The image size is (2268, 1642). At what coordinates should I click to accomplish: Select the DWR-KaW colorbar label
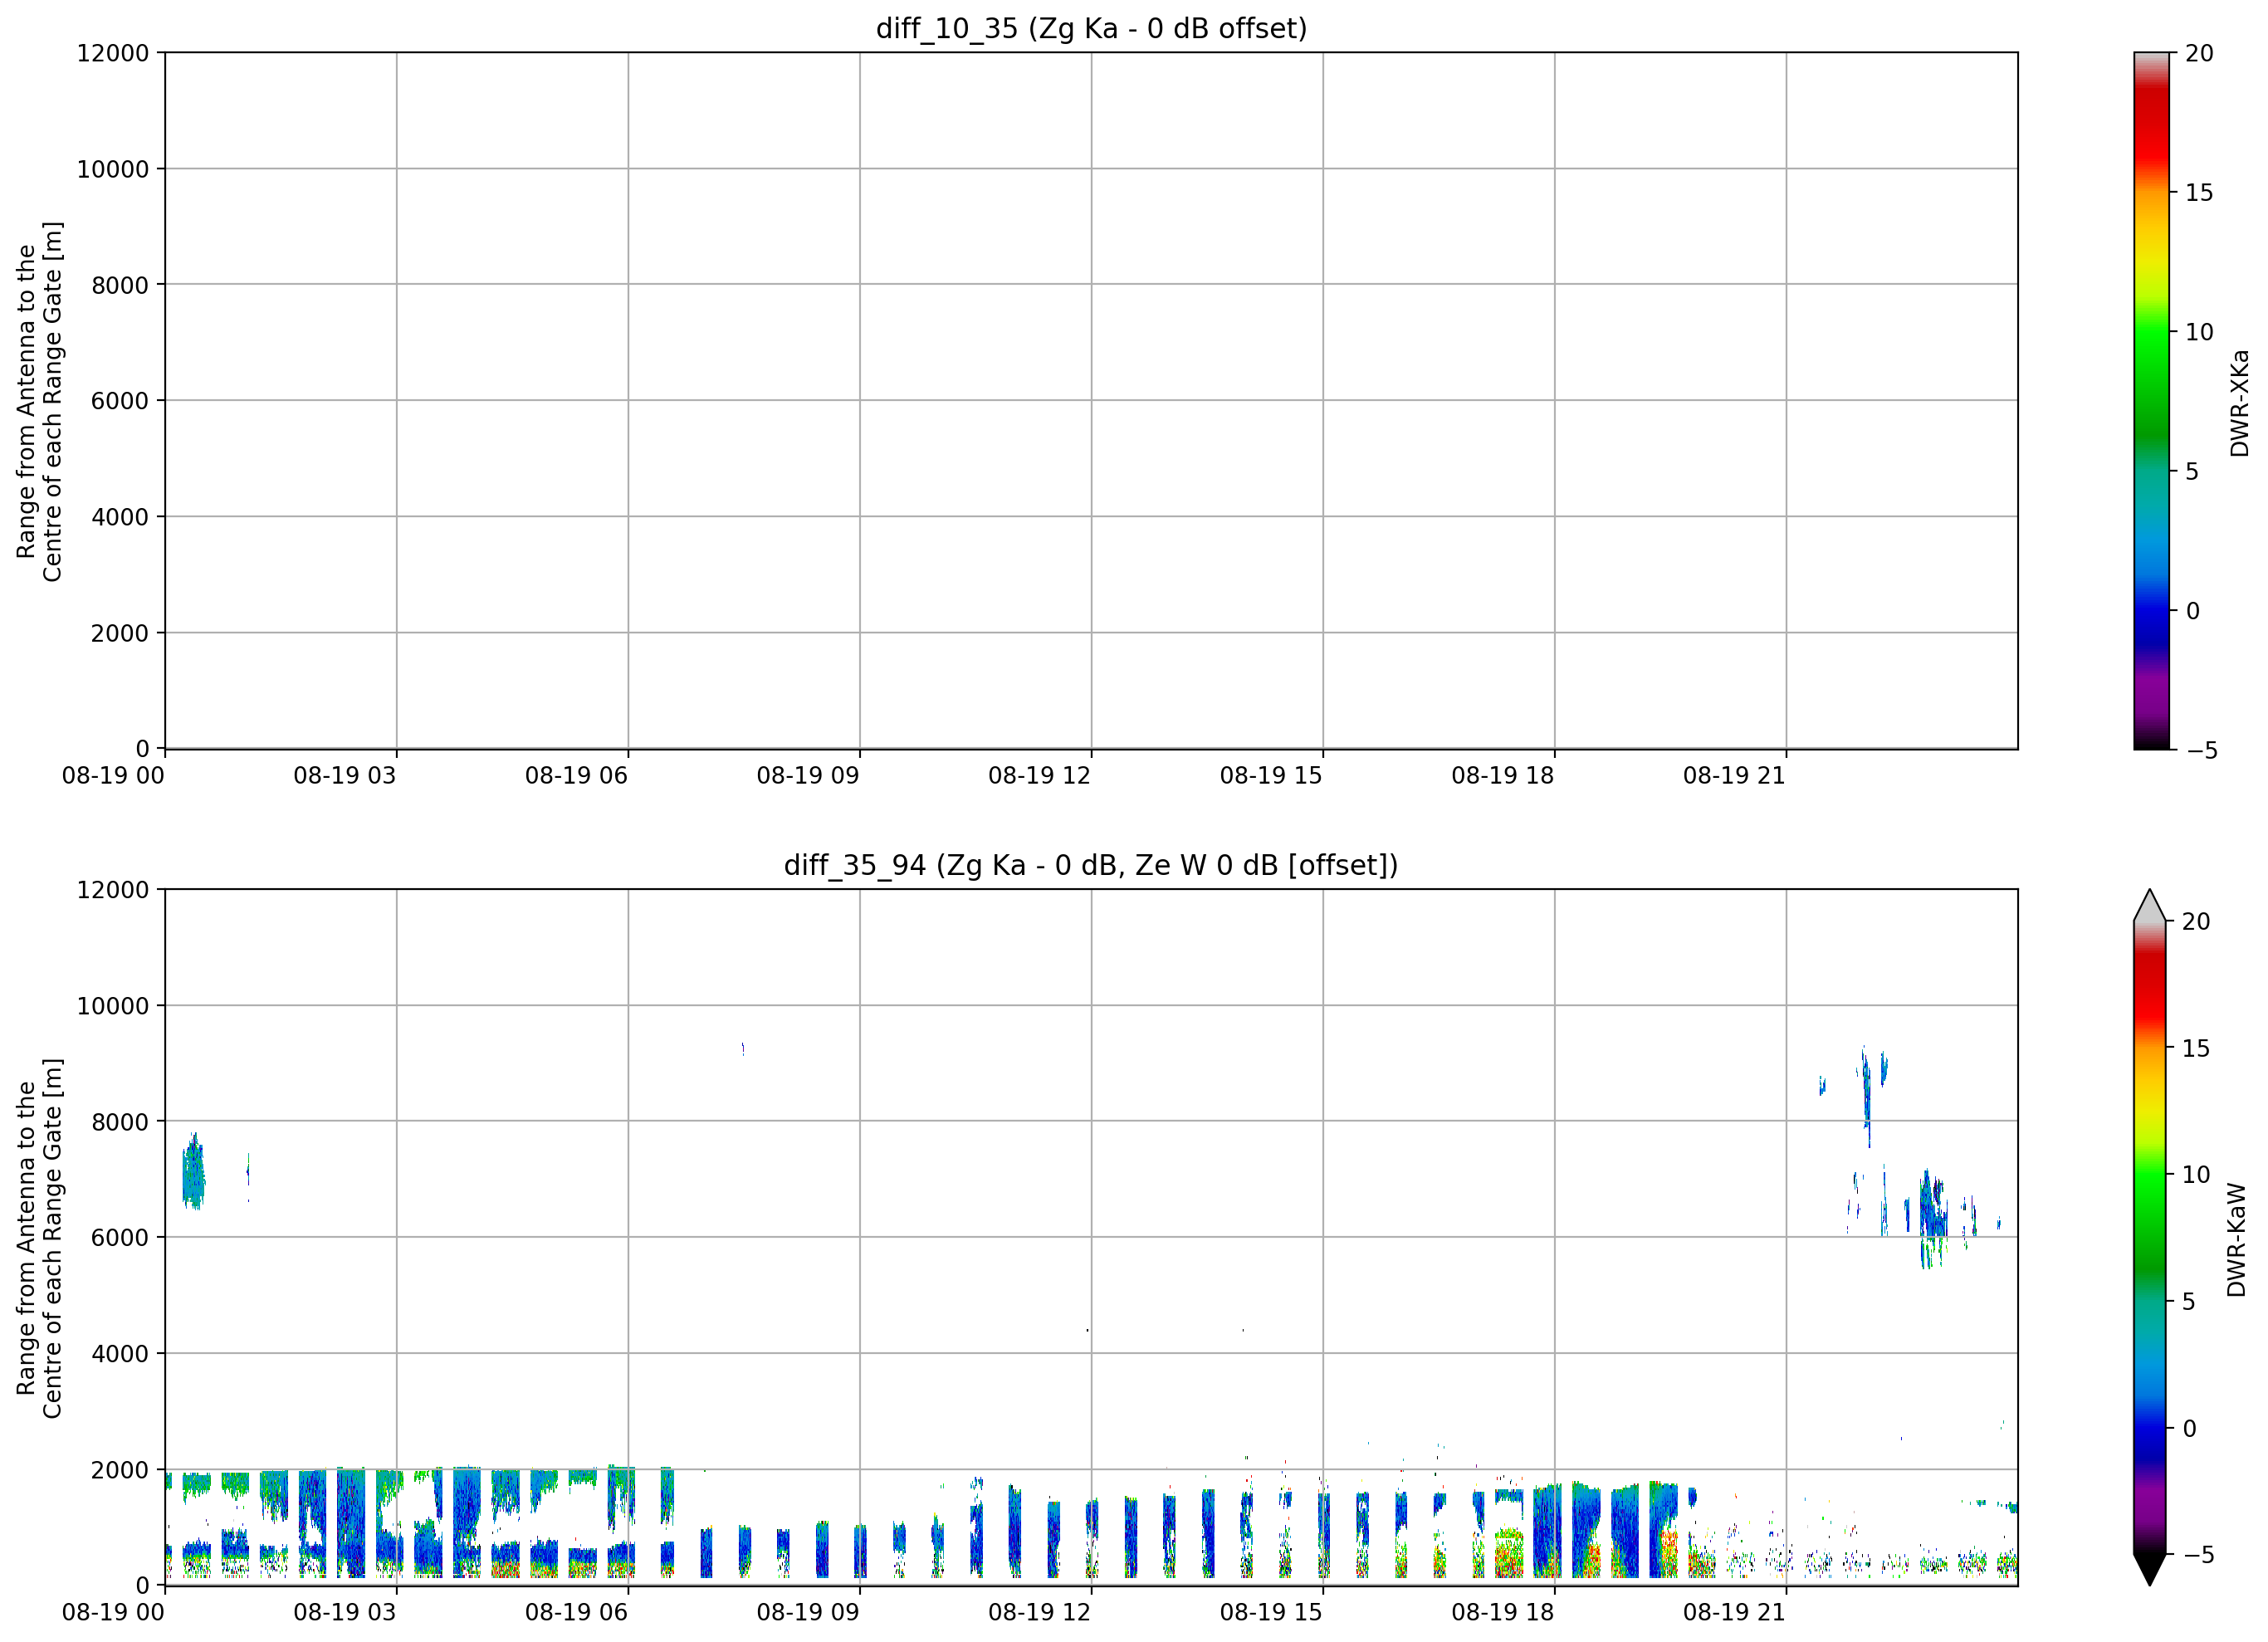(x=2237, y=1240)
